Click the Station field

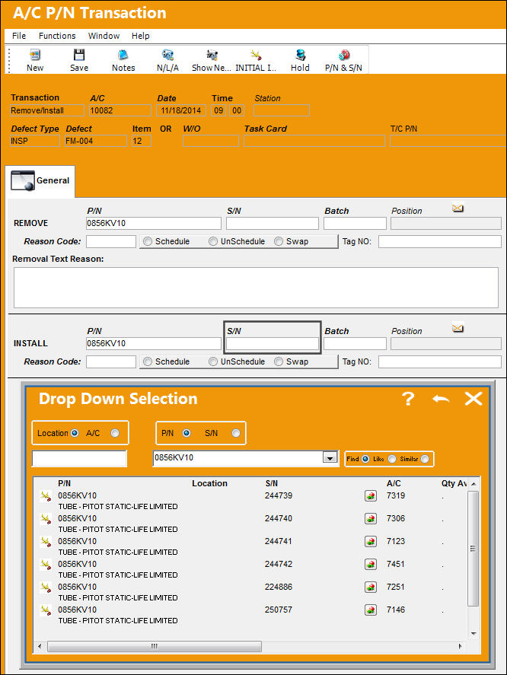pos(282,110)
